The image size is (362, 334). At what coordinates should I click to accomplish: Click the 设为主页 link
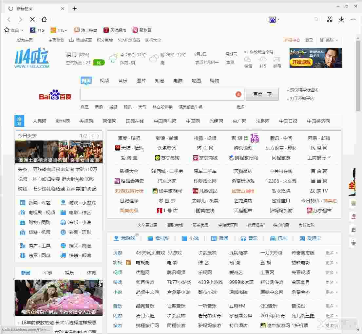[25, 40]
